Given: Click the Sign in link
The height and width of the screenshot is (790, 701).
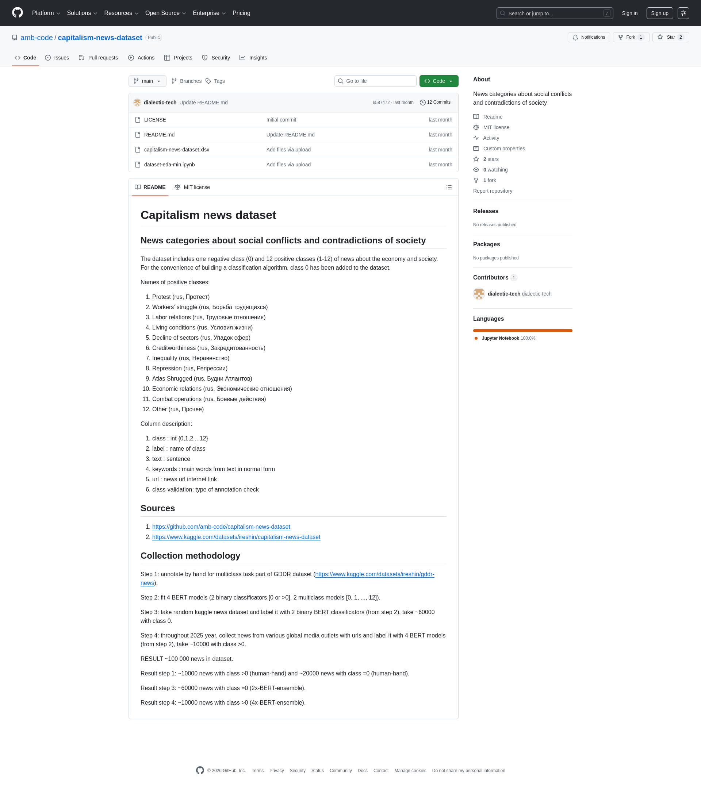Looking at the screenshot, I should point(629,13).
